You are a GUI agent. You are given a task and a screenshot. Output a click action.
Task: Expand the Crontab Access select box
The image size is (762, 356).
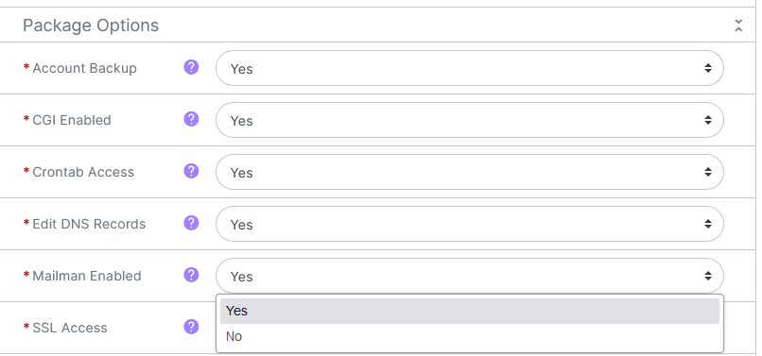click(x=470, y=172)
